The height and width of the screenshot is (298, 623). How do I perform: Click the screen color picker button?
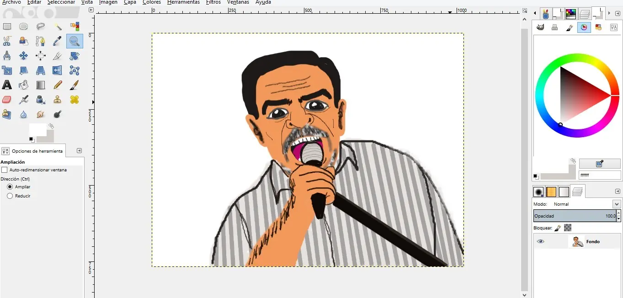tap(599, 164)
